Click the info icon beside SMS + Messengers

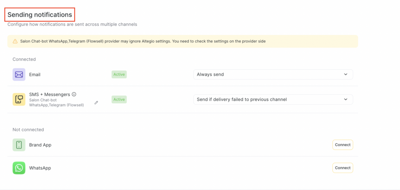[x=74, y=94]
